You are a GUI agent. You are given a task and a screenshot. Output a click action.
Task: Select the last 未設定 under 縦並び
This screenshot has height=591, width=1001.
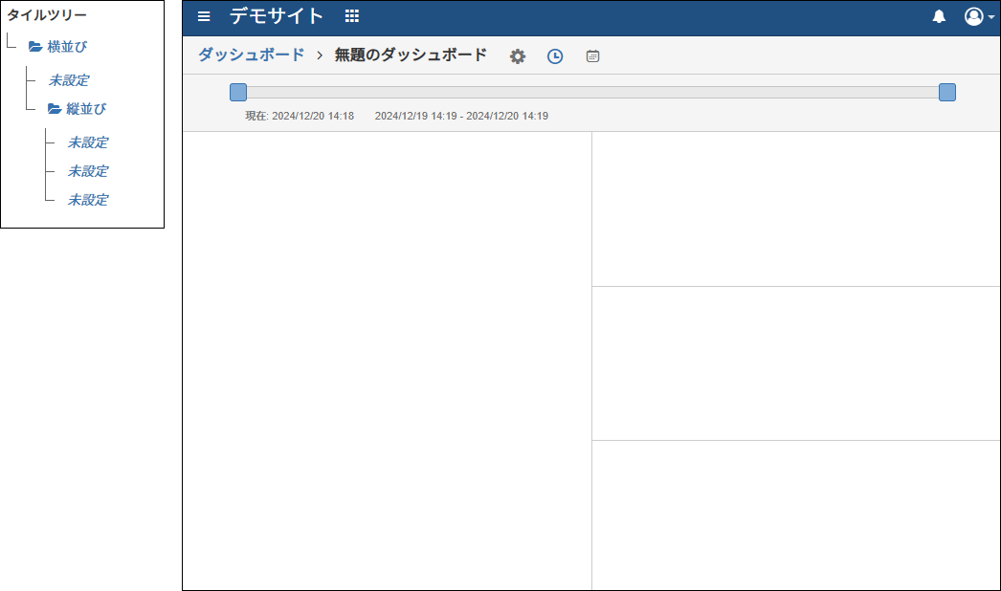pyautogui.click(x=88, y=200)
